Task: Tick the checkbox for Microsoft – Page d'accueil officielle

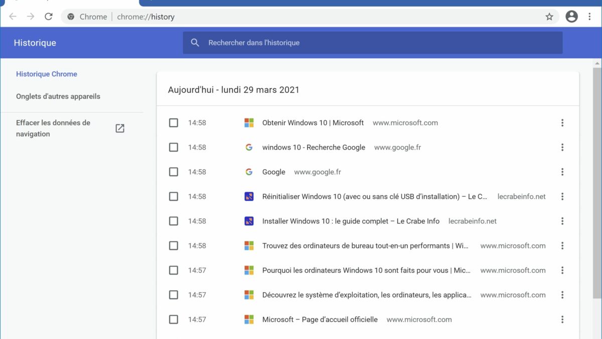Action: point(174,319)
